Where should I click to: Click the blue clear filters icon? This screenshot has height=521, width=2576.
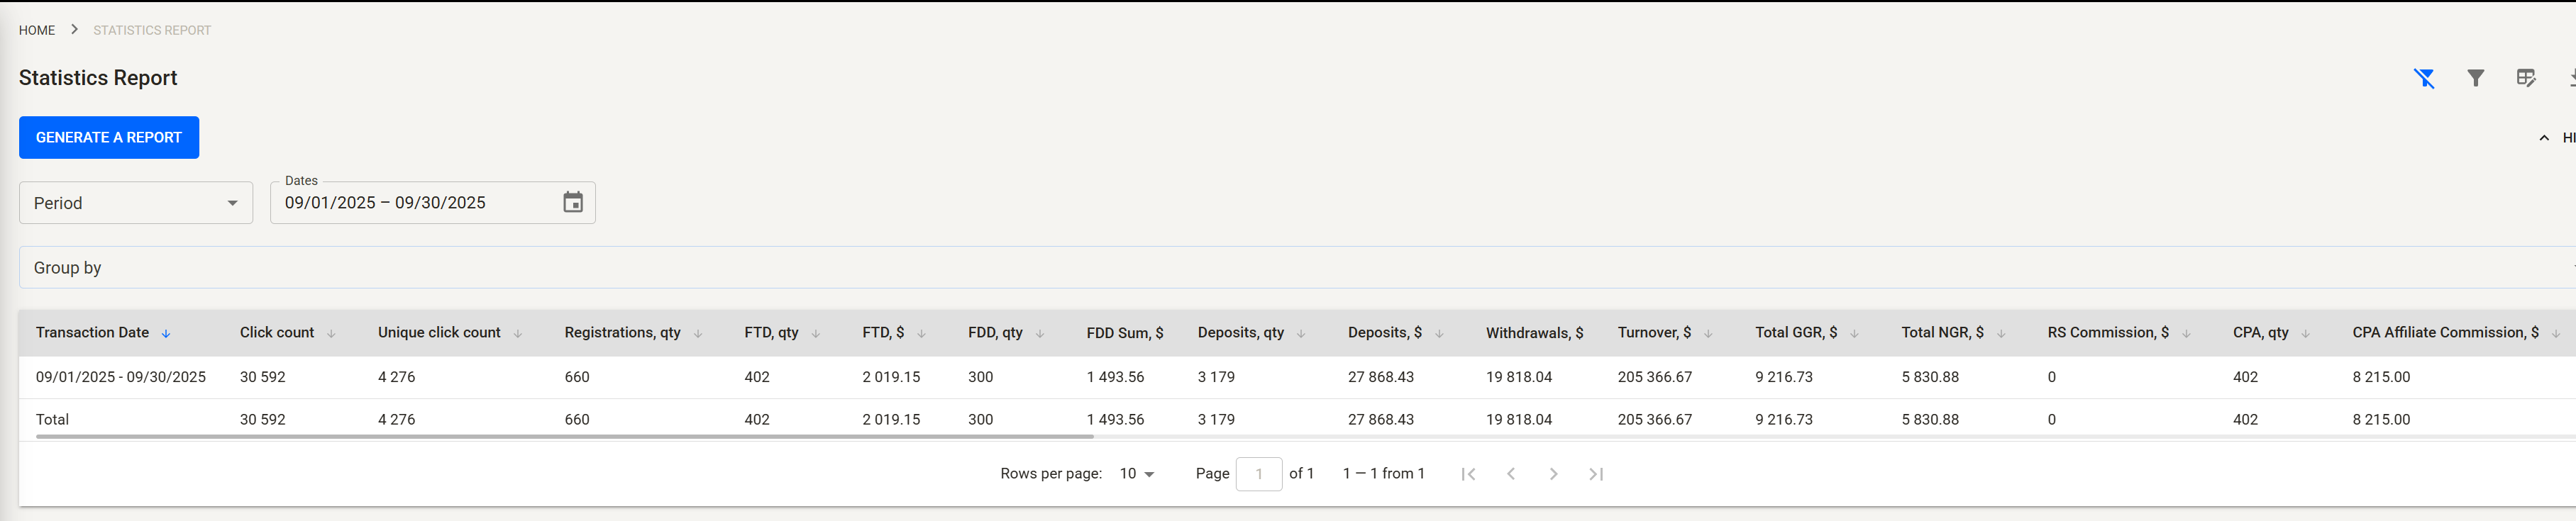(2424, 78)
